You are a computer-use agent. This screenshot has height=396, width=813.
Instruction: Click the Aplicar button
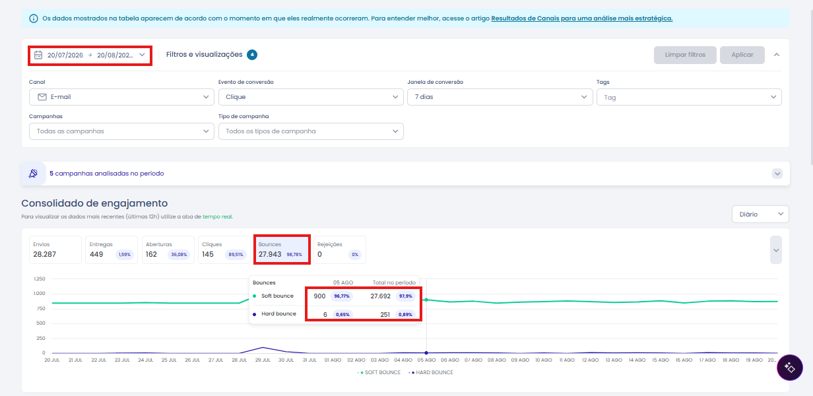click(x=742, y=55)
